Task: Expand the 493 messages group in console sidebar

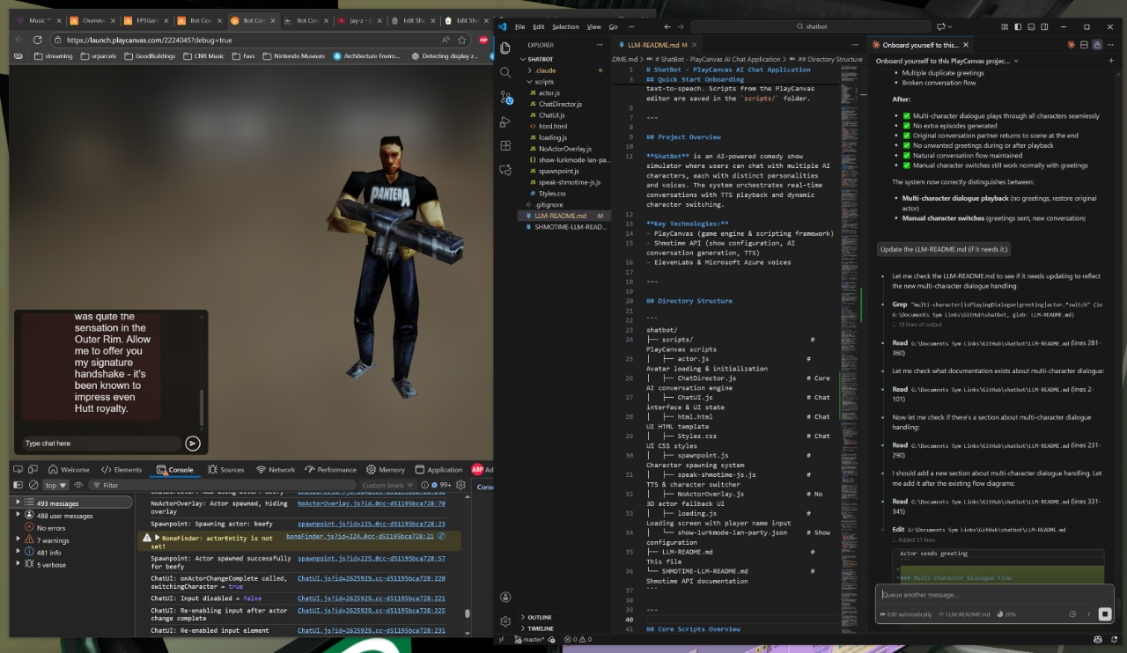Action: tap(18, 503)
